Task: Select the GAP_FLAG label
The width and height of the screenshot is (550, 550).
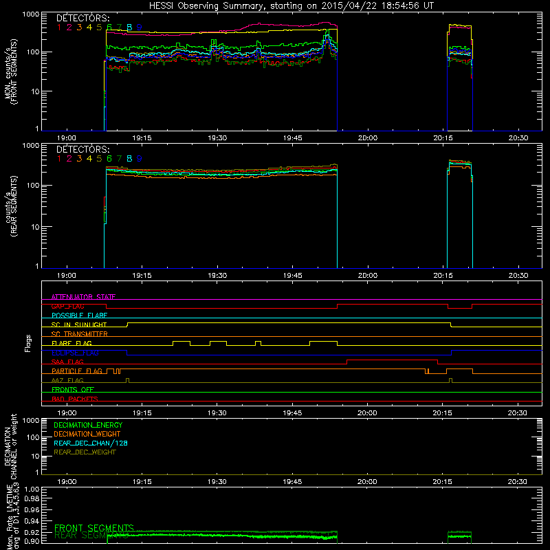Action: [x=67, y=306]
